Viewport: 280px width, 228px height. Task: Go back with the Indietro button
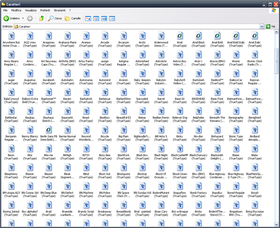tap(12, 18)
